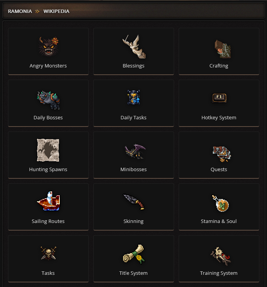Open the Daily Bosses text label
This screenshot has height=287, width=267.
point(48,117)
